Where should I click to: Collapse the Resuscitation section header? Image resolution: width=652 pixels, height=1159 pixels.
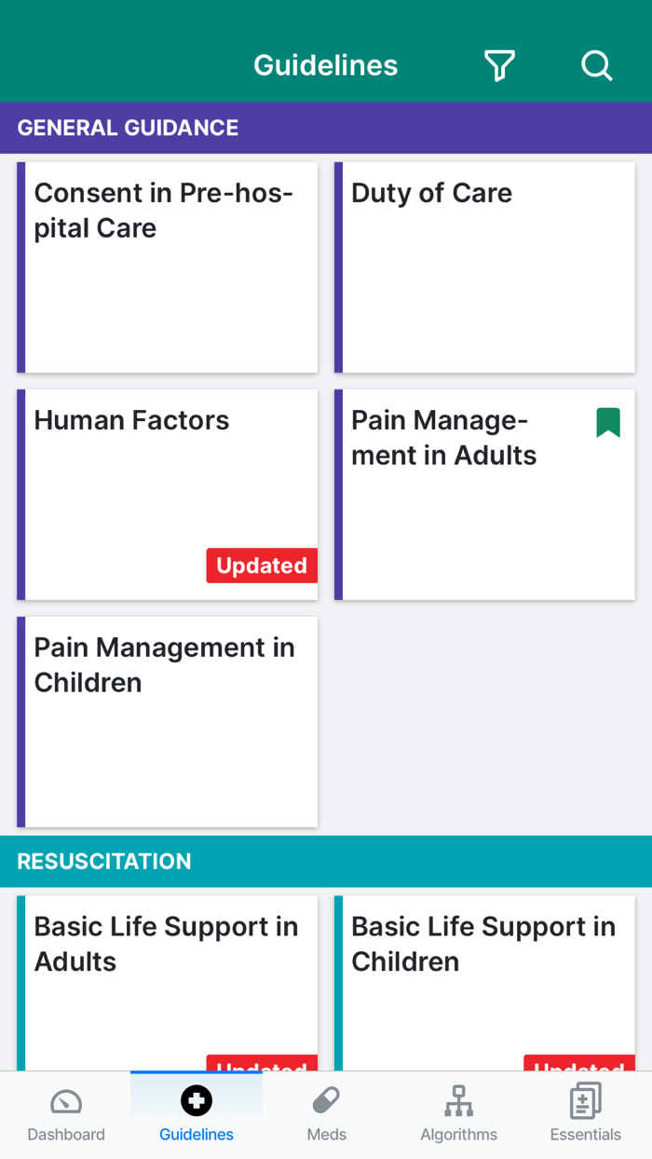click(x=326, y=861)
